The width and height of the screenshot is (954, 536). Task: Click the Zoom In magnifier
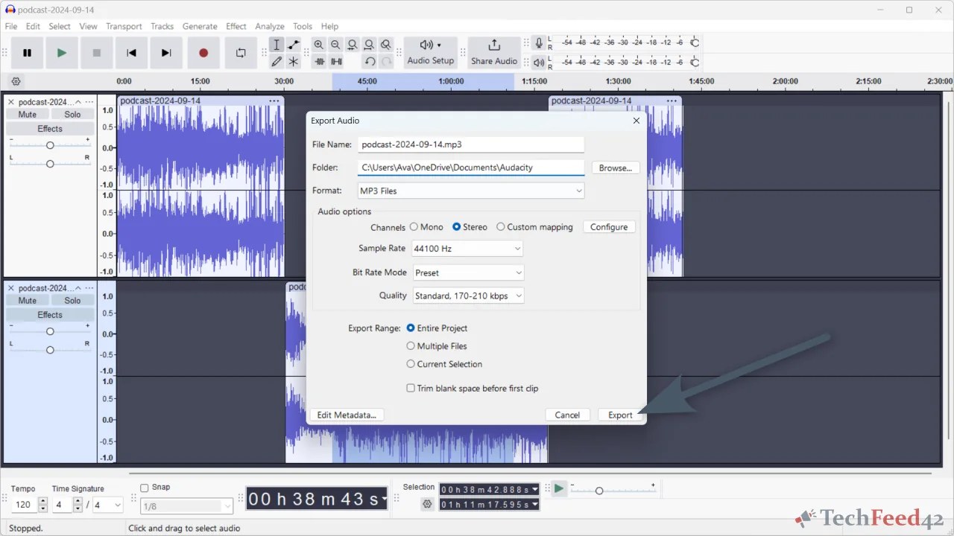319,45
